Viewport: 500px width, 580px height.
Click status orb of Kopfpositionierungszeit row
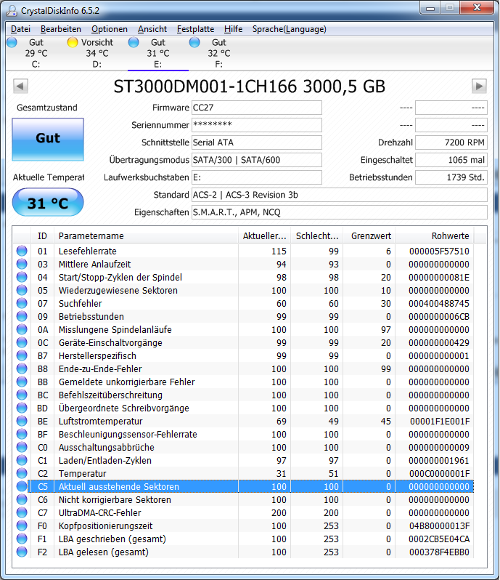click(22, 525)
